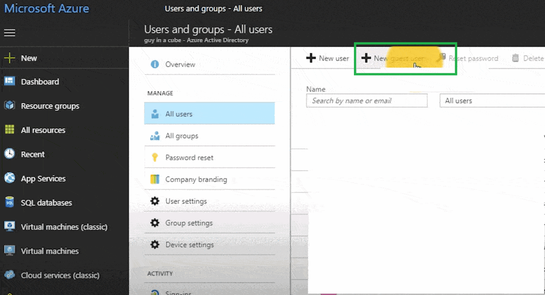This screenshot has width=545, height=295.
Task: Open the All users filter dropdown
Action: tap(492, 101)
